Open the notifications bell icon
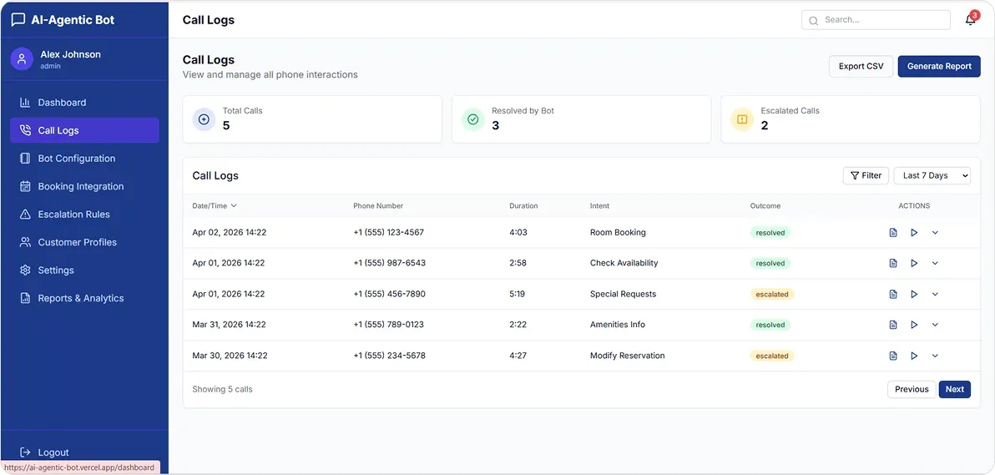The height and width of the screenshot is (475, 995). coord(970,20)
